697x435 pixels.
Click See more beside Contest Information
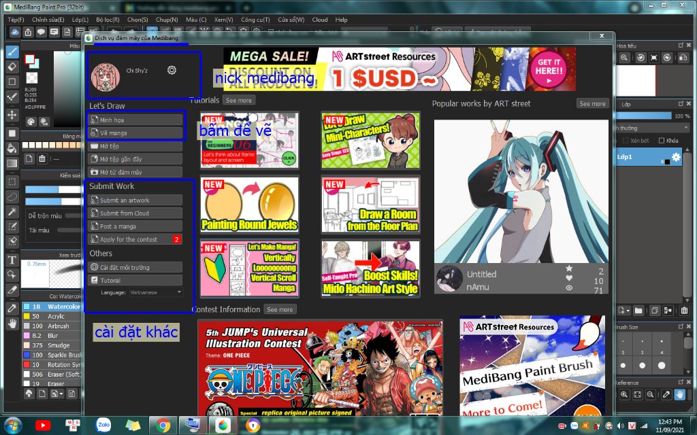coord(280,309)
